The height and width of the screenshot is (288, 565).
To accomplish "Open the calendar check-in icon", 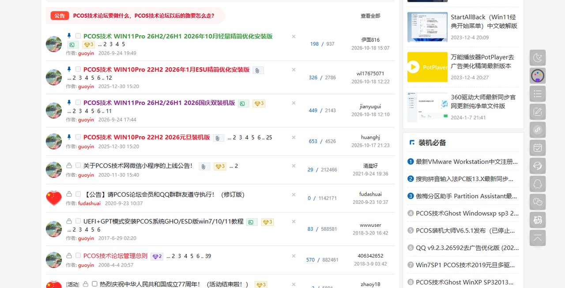I will click(x=538, y=148).
